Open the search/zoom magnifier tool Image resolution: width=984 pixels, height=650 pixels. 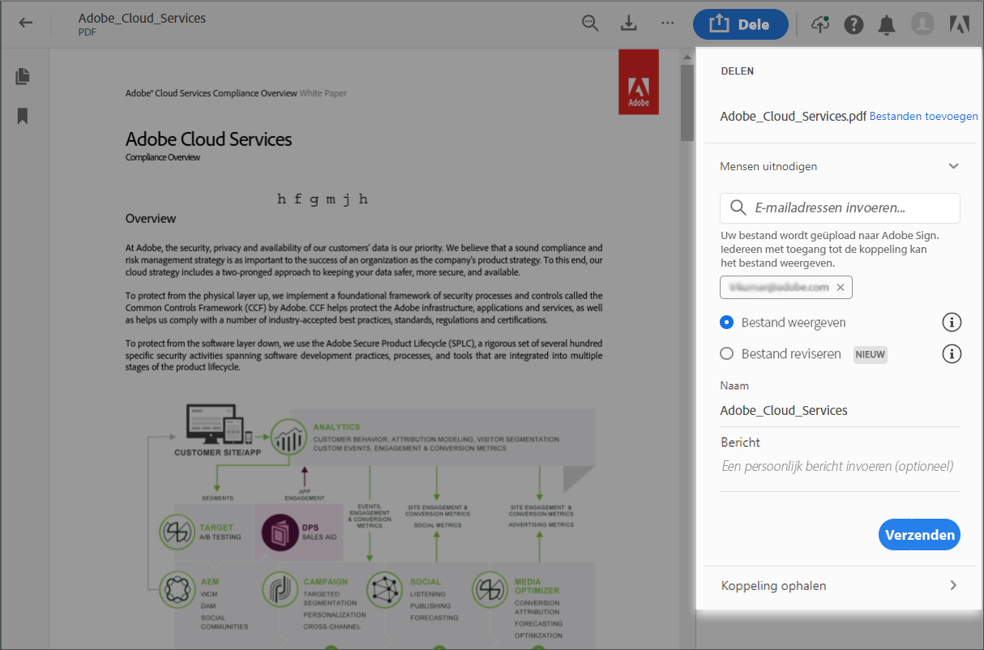pyautogui.click(x=591, y=24)
